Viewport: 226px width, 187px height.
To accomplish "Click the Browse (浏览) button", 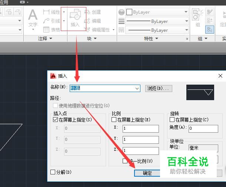I will [x=159, y=88].
